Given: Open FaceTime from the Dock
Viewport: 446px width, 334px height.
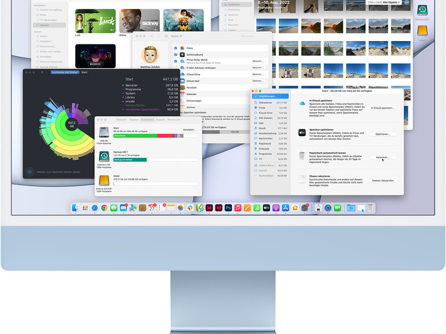Looking at the screenshot, I should pos(338,208).
